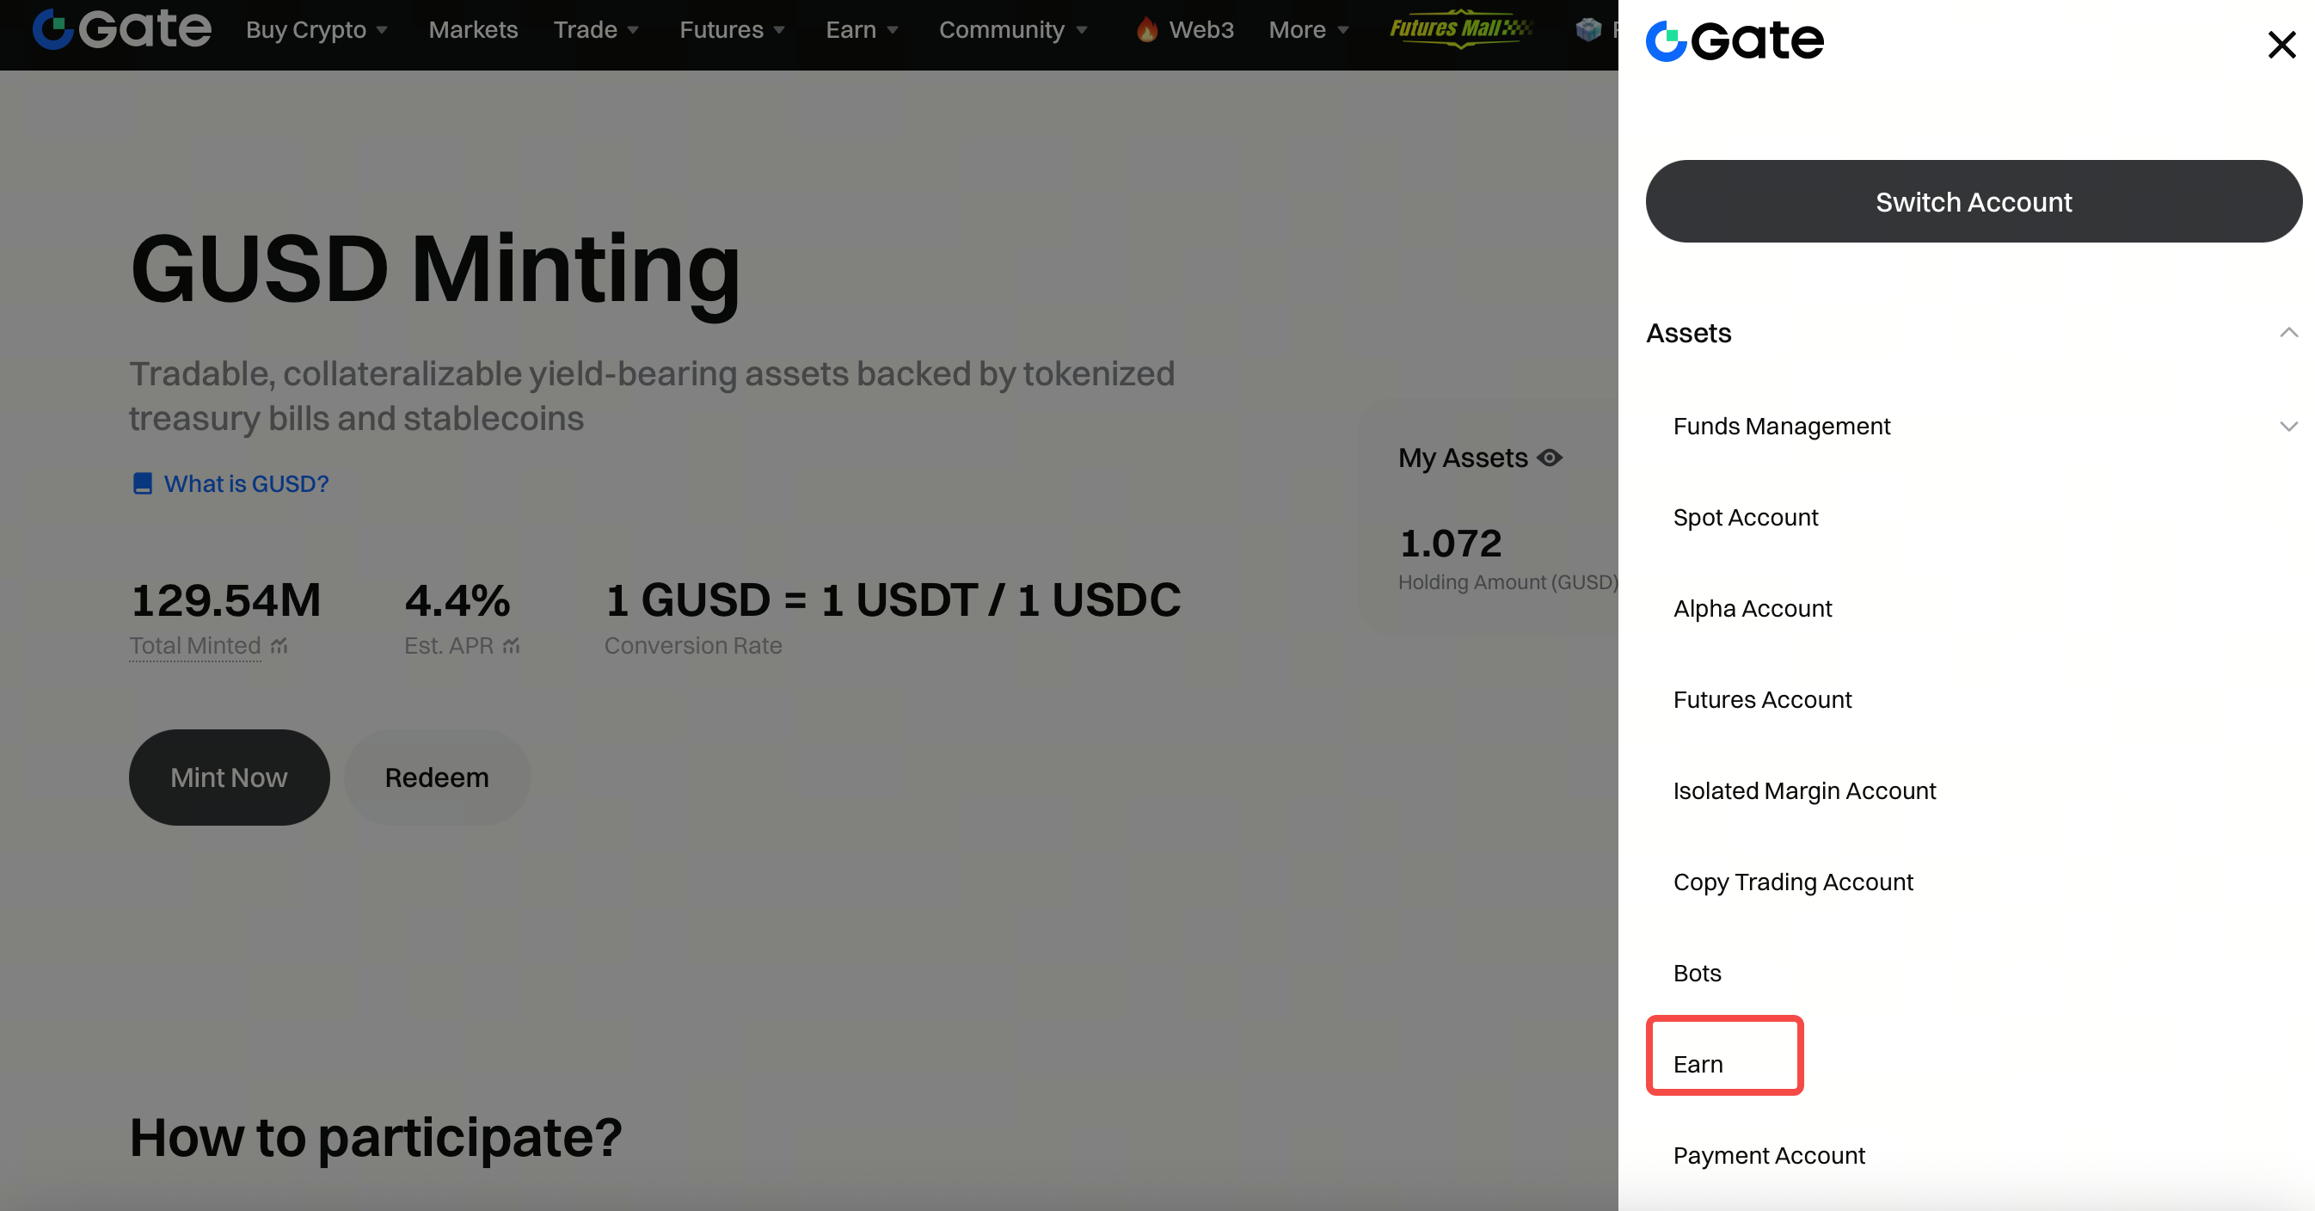Click the Switch Account button

[1973, 201]
